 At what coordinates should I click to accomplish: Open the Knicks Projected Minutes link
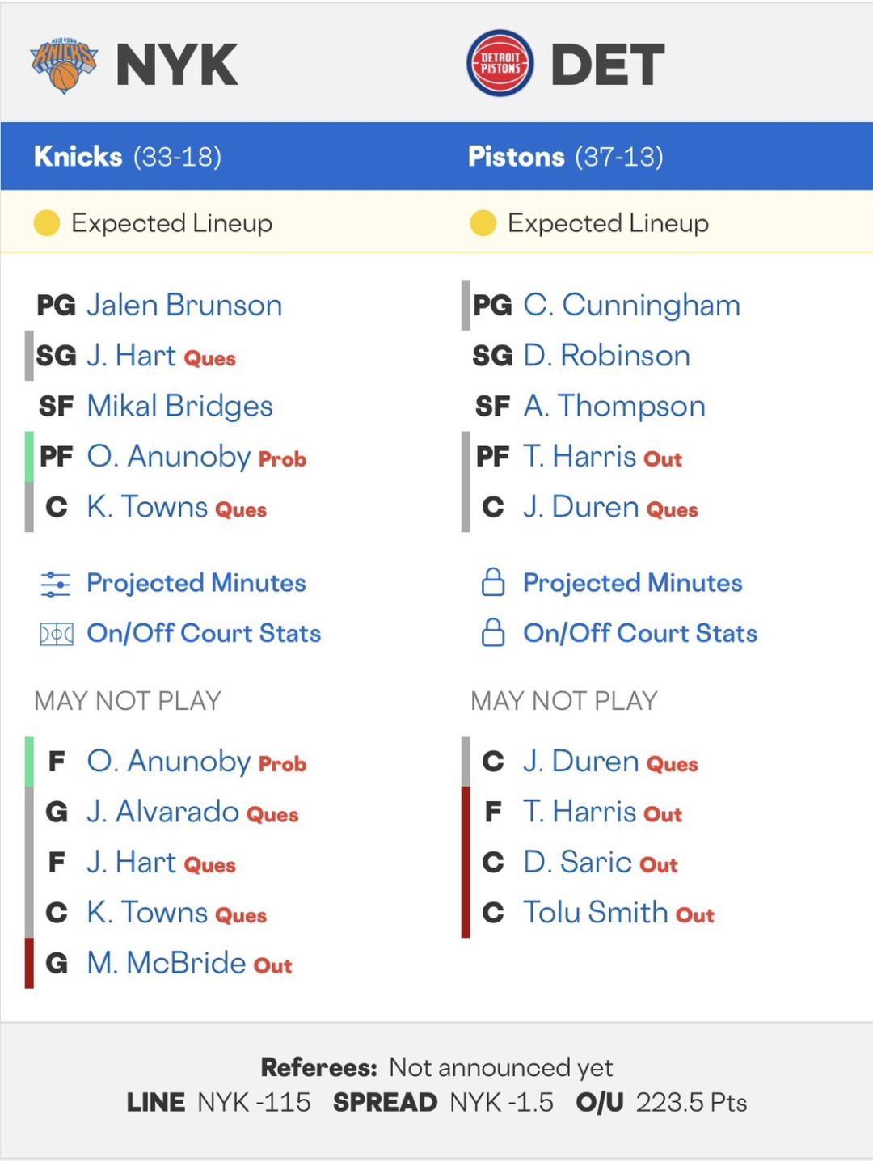pos(196,583)
